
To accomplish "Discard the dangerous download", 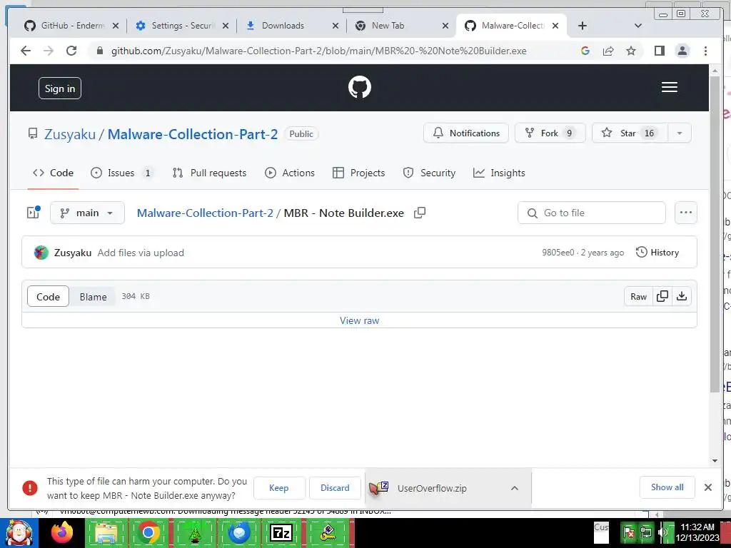I will (335, 488).
